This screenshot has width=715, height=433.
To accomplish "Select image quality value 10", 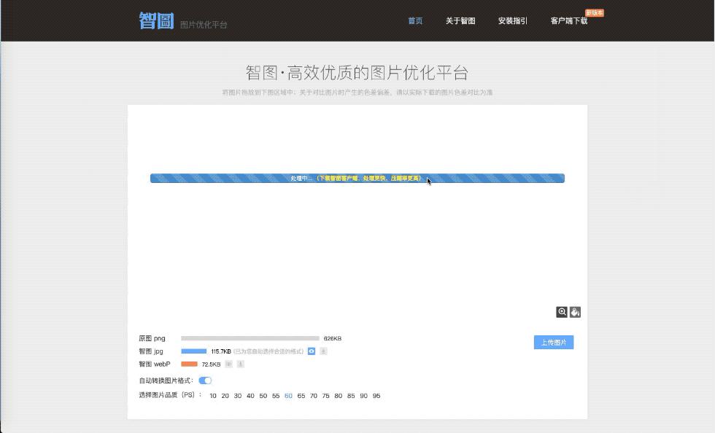I will [x=212, y=395].
